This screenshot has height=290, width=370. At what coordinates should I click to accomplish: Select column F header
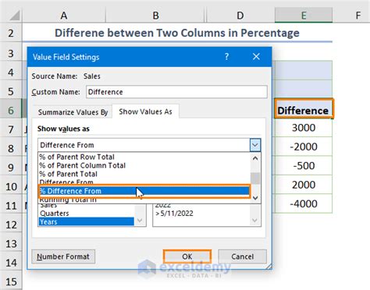[x=358, y=15]
